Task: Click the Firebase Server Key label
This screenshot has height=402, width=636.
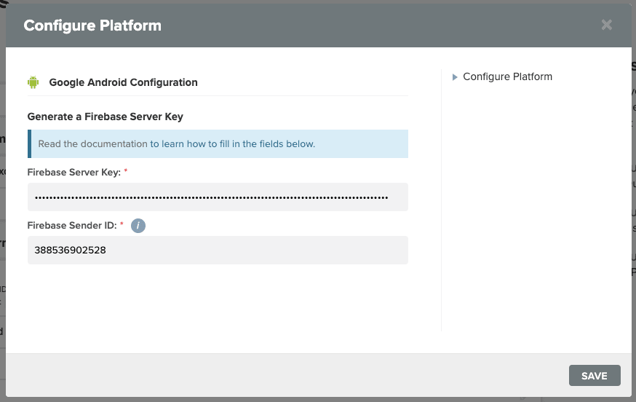Action: click(x=73, y=172)
